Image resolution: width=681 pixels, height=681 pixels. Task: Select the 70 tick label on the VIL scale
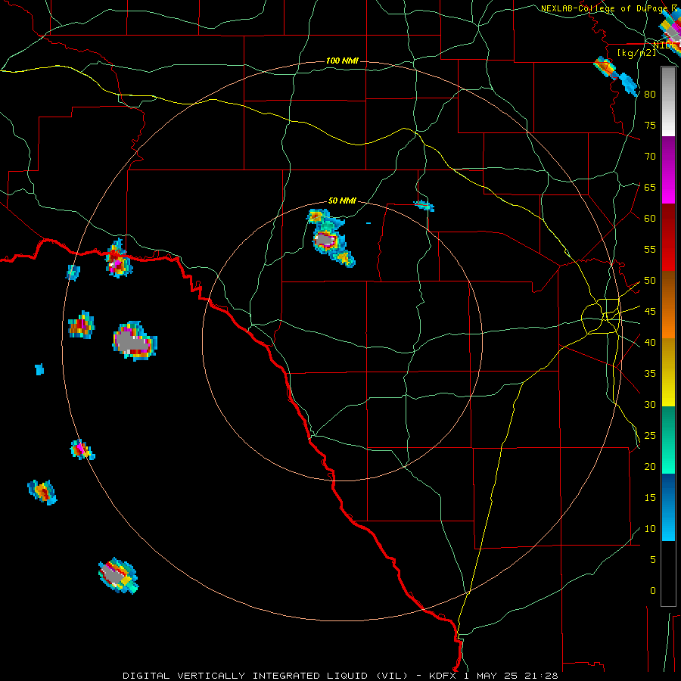(x=650, y=157)
